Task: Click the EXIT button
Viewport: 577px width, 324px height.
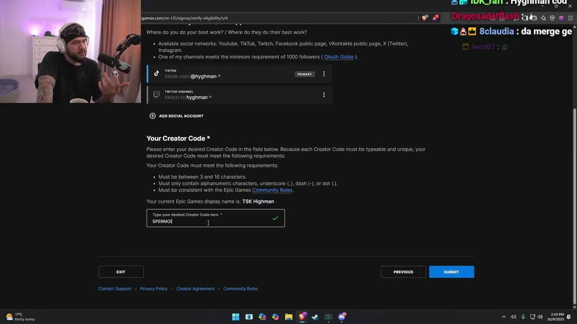Action: [x=121, y=272]
